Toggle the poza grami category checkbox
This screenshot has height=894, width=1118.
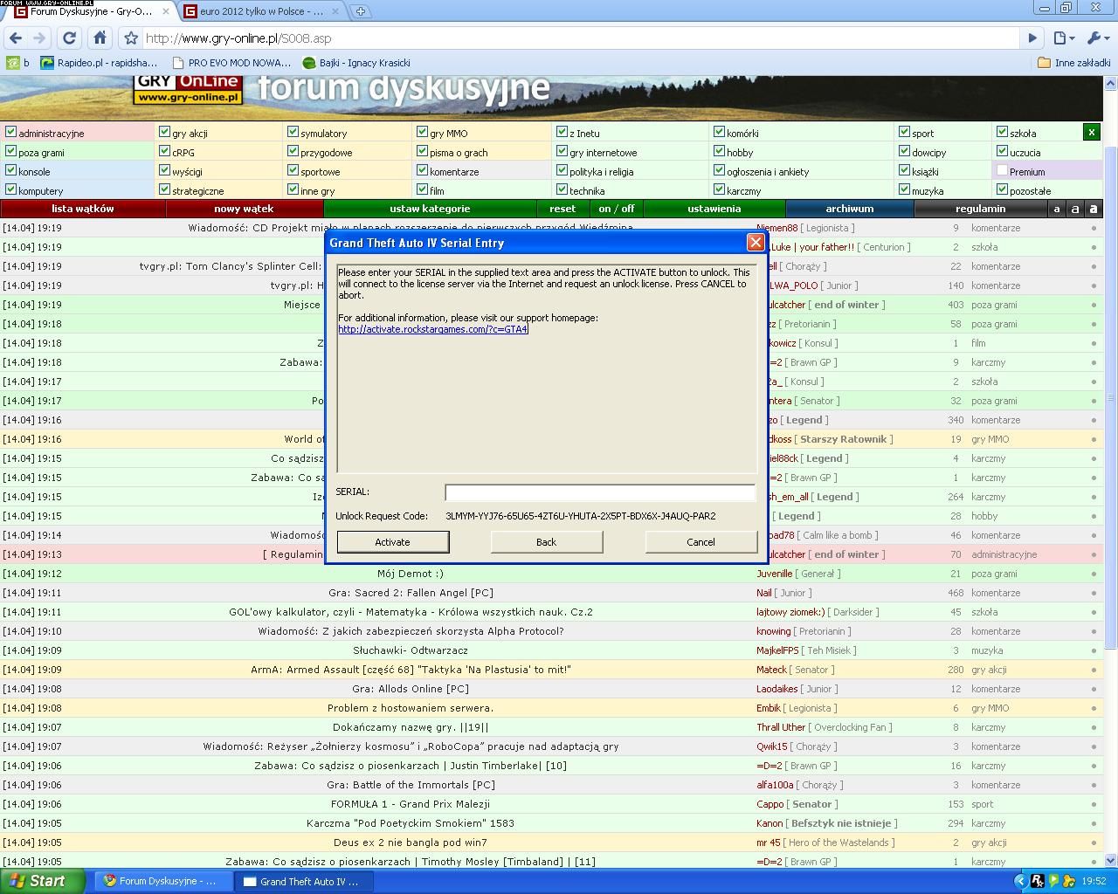[x=11, y=151]
